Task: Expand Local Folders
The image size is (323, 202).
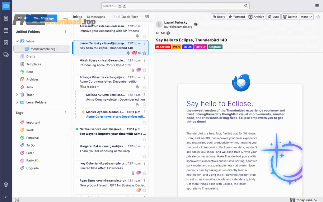Action: 17,102
